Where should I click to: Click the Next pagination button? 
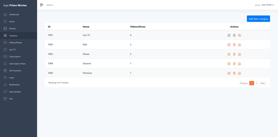263,83
